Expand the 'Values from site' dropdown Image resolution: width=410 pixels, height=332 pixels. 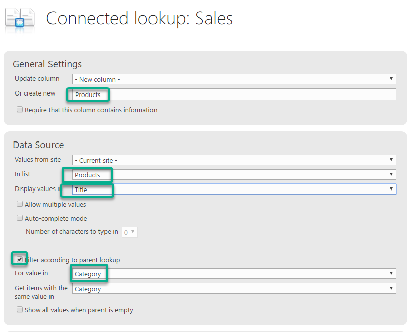click(x=234, y=160)
